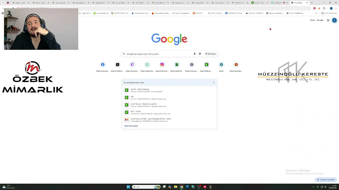Open the Twitch shortcut tile
Image resolution: width=339 pixels, height=190 pixels.
pyautogui.click(x=132, y=66)
